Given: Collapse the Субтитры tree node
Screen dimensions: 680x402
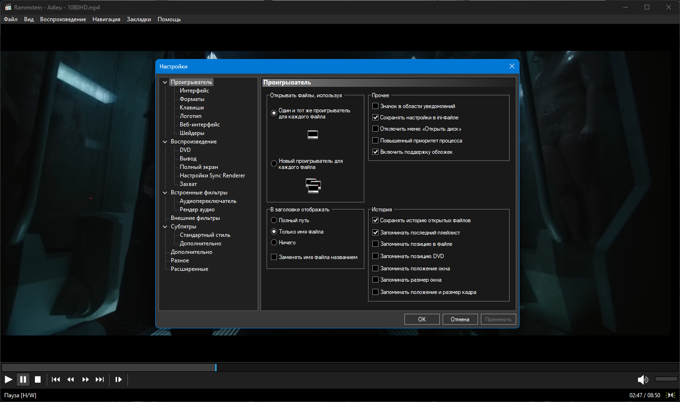Looking at the screenshot, I should click(165, 226).
